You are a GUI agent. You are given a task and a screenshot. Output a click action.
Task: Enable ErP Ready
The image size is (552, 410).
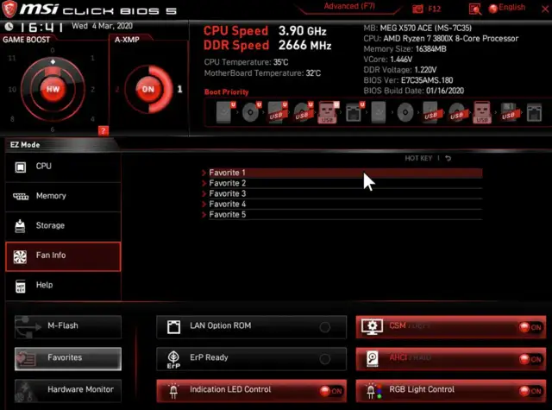pyautogui.click(x=251, y=359)
